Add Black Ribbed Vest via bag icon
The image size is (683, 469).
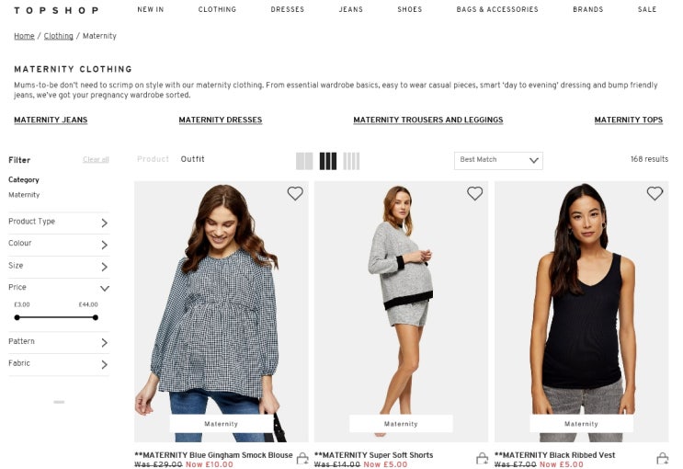tap(662, 459)
